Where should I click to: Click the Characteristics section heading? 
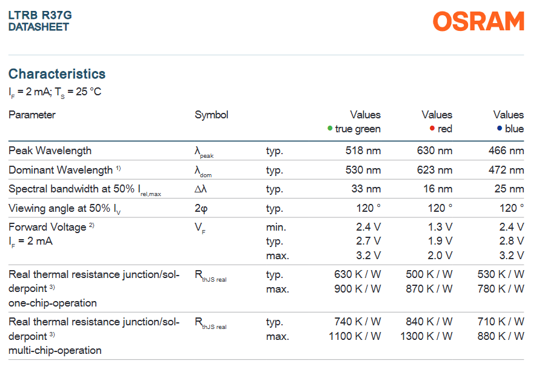pyautogui.click(x=57, y=74)
